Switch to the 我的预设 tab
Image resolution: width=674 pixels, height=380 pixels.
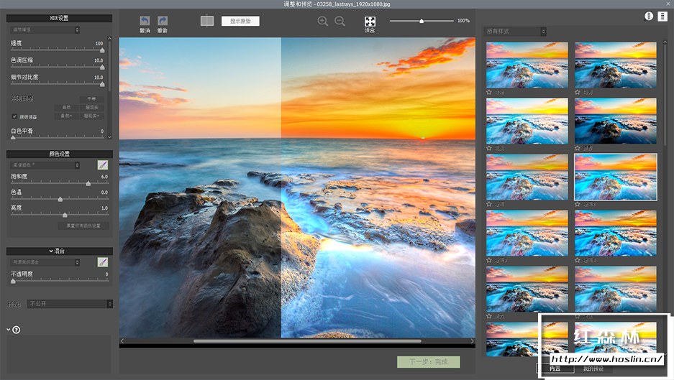point(594,369)
